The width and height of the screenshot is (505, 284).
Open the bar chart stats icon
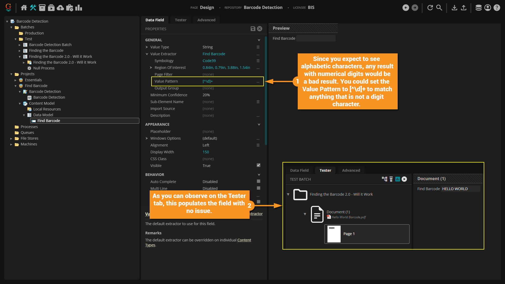[x=78, y=8]
